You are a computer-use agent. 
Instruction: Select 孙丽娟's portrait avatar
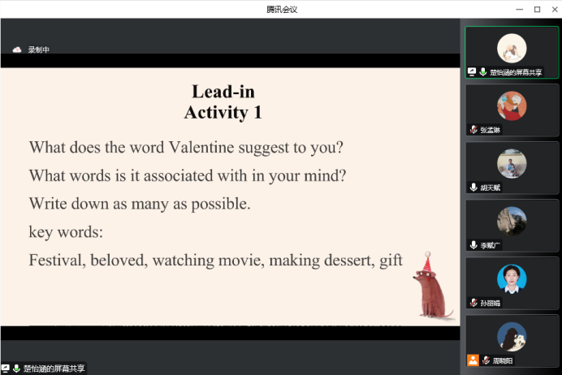512,278
